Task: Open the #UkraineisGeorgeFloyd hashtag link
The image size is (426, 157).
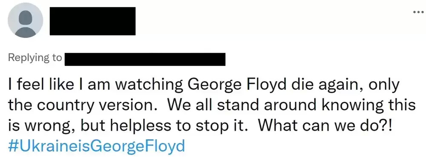Action: (96, 146)
